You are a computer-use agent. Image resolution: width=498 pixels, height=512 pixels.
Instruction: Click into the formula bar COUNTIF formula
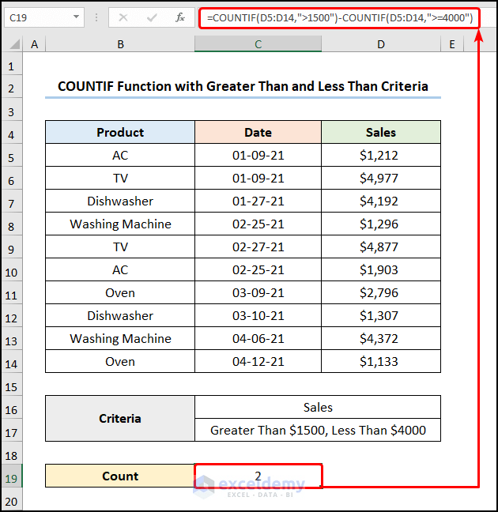tap(340, 17)
